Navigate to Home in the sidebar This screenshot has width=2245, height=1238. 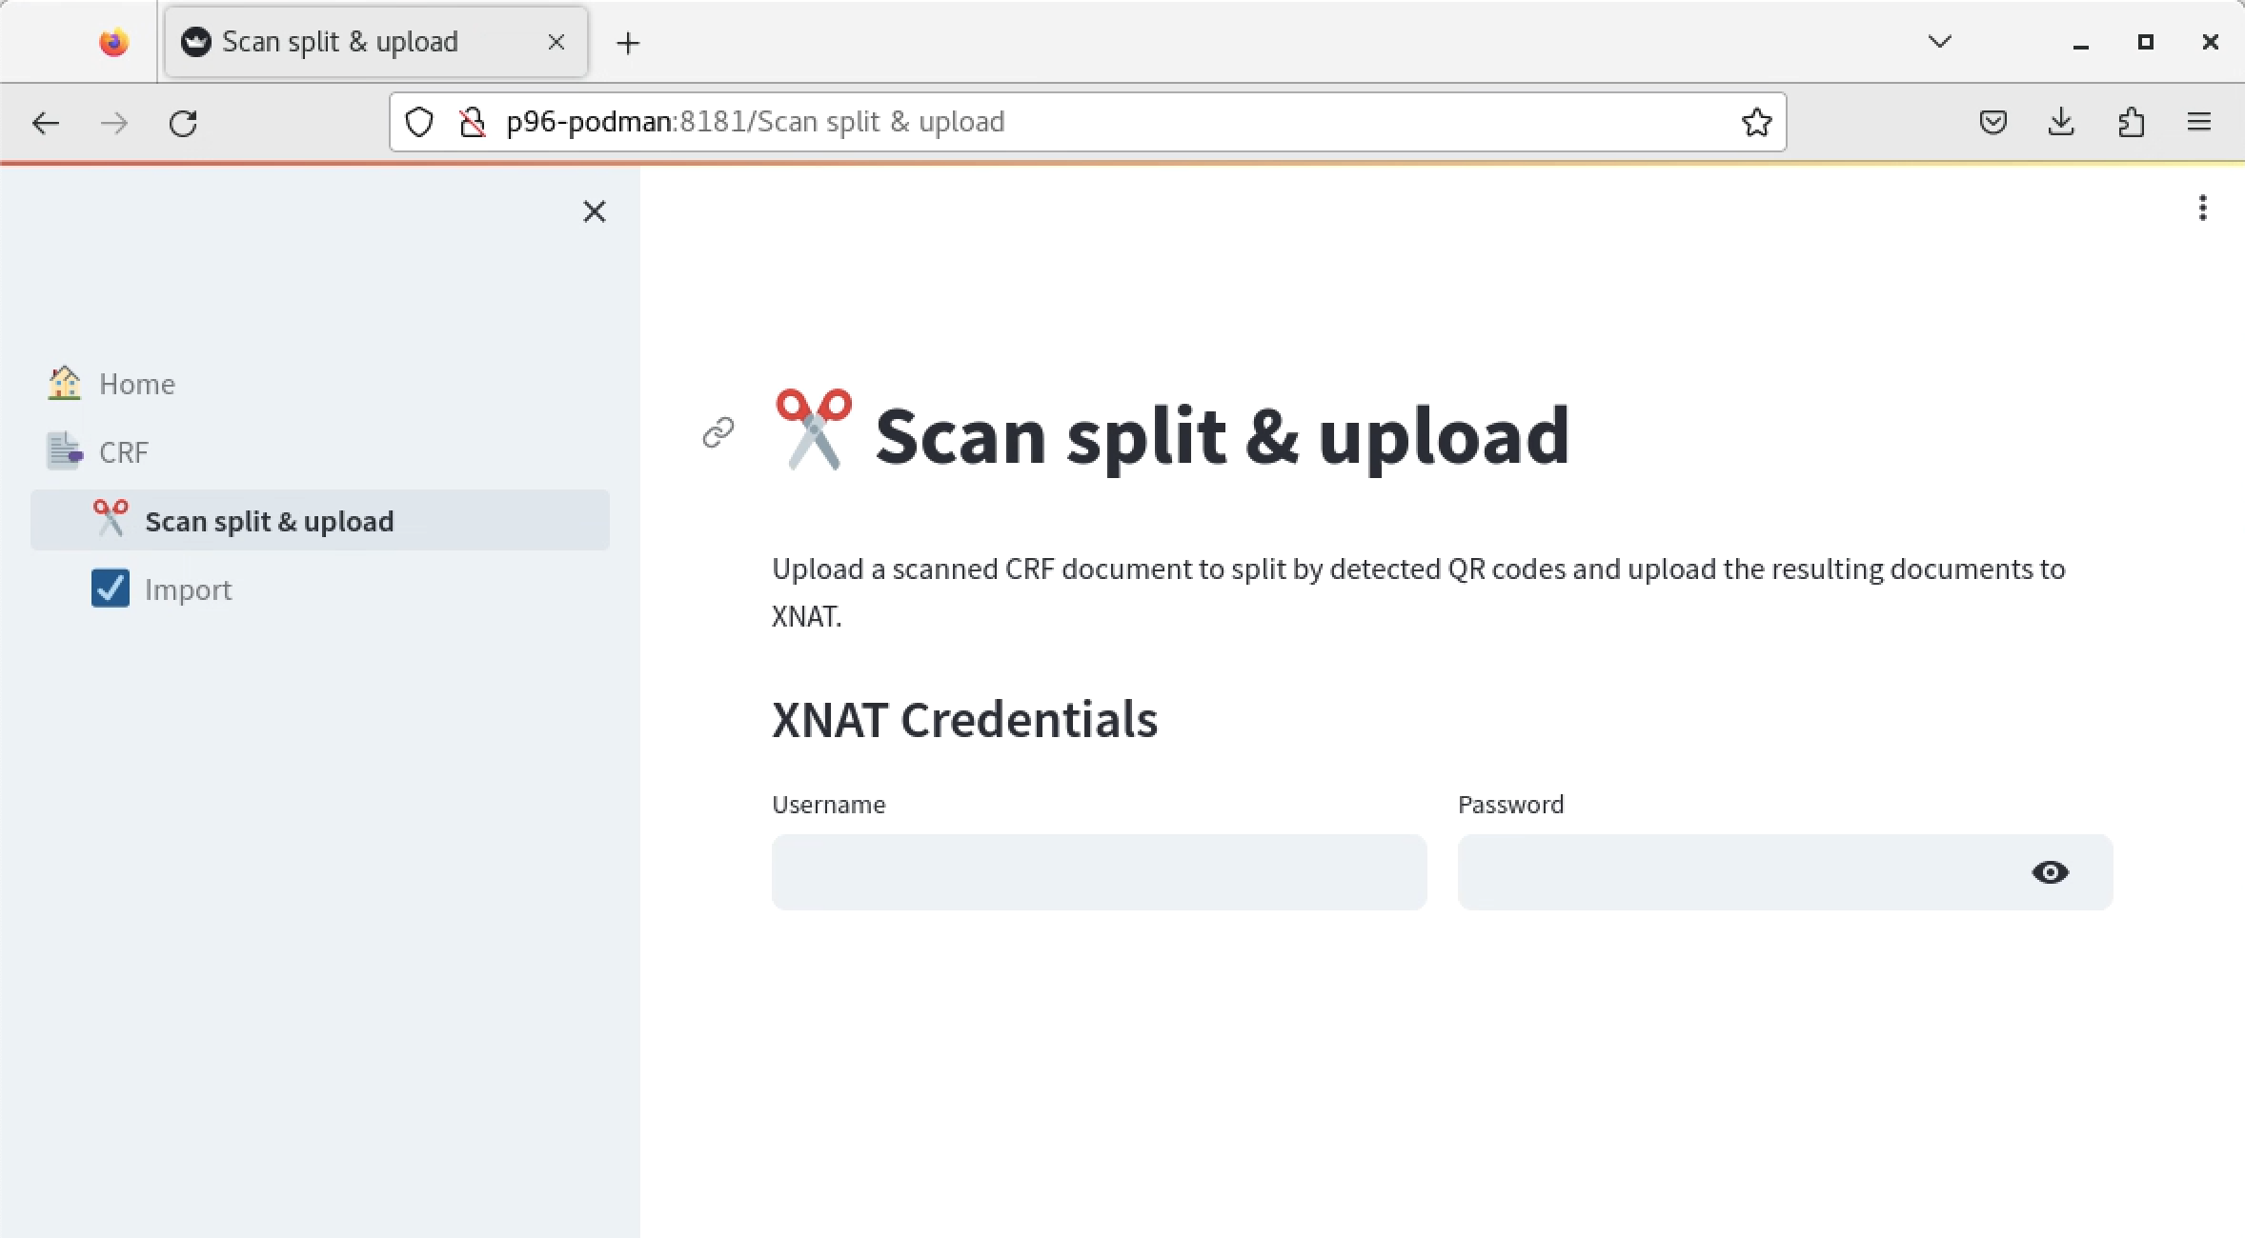click(x=136, y=383)
